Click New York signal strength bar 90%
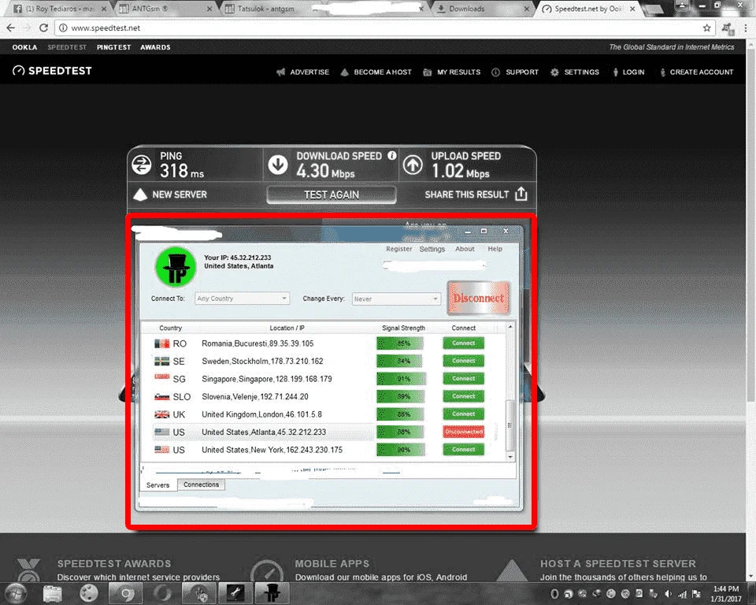The height and width of the screenshot is (605, 756). coord(401,450)
